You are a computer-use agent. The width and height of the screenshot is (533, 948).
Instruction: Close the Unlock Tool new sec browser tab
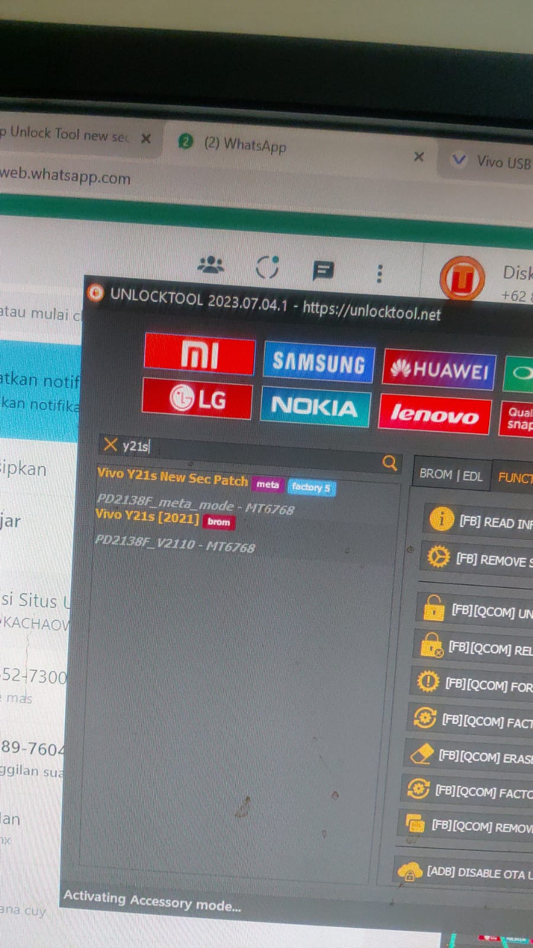tap(146, 138)
